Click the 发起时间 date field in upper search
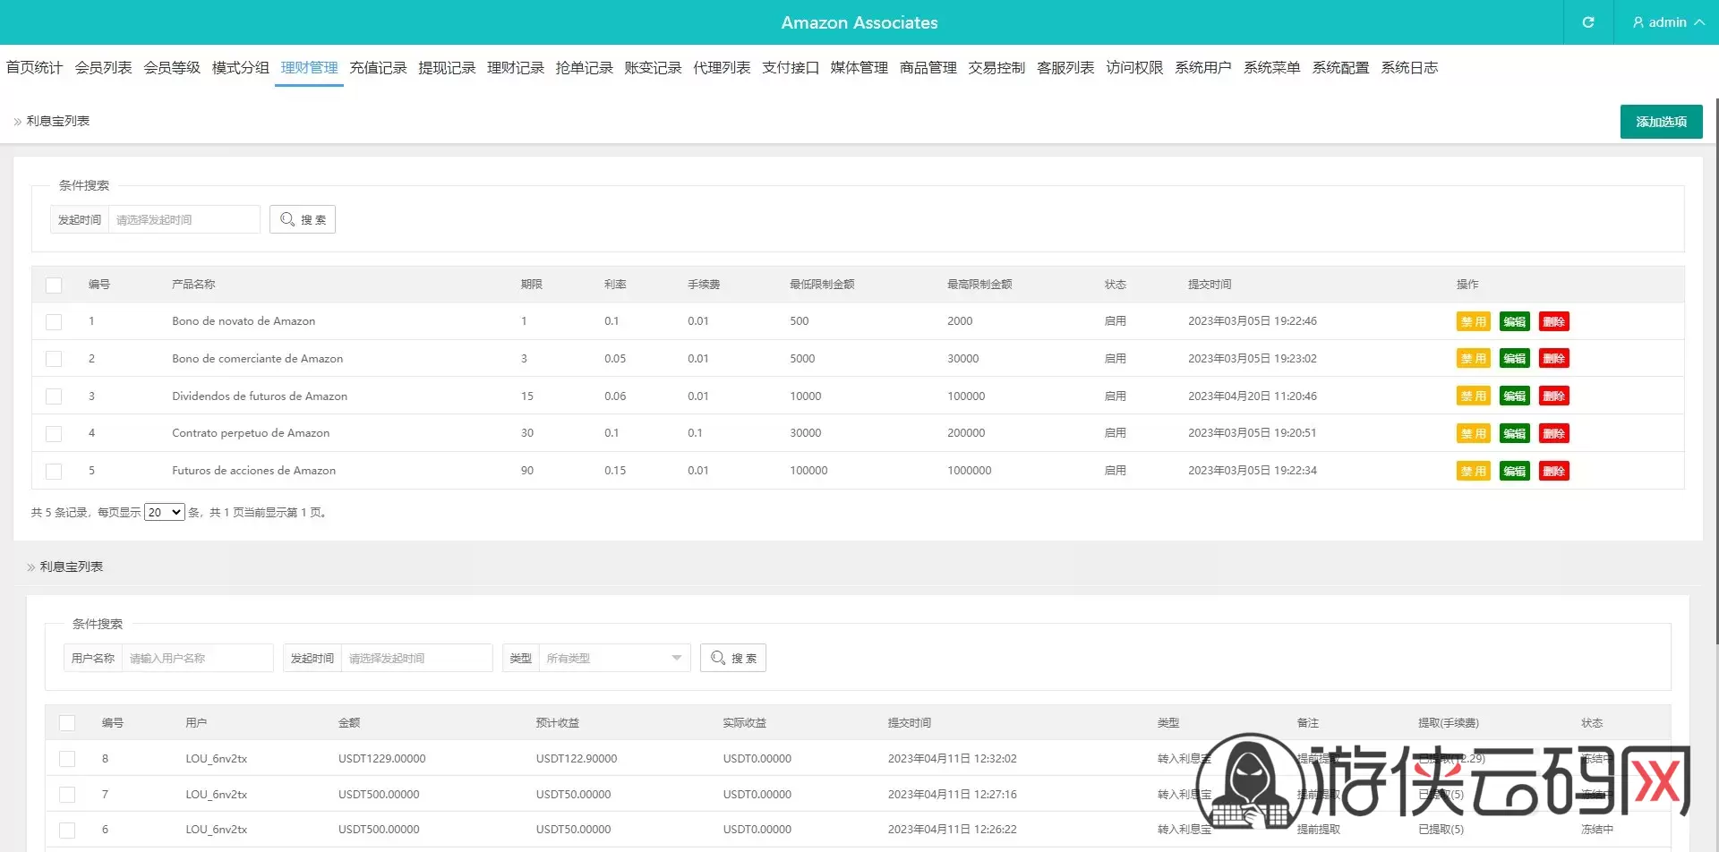 [184, 219]
